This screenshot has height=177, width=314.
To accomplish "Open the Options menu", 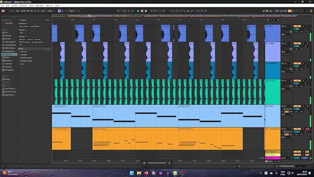I will [49, 6].
